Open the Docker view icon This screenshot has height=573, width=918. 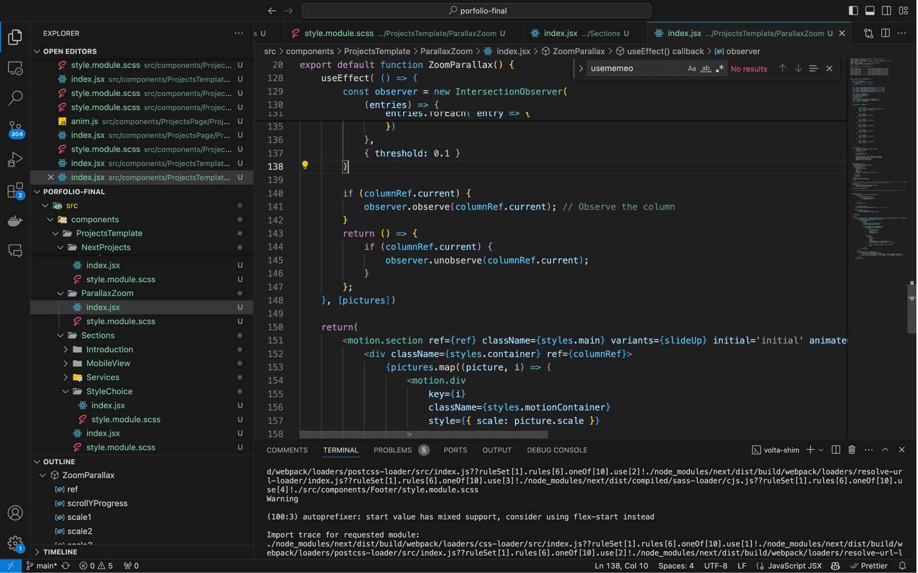click(x=15, y=221)
